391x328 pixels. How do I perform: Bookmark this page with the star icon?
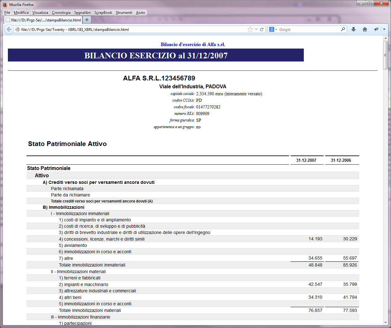tap(250, 29)
